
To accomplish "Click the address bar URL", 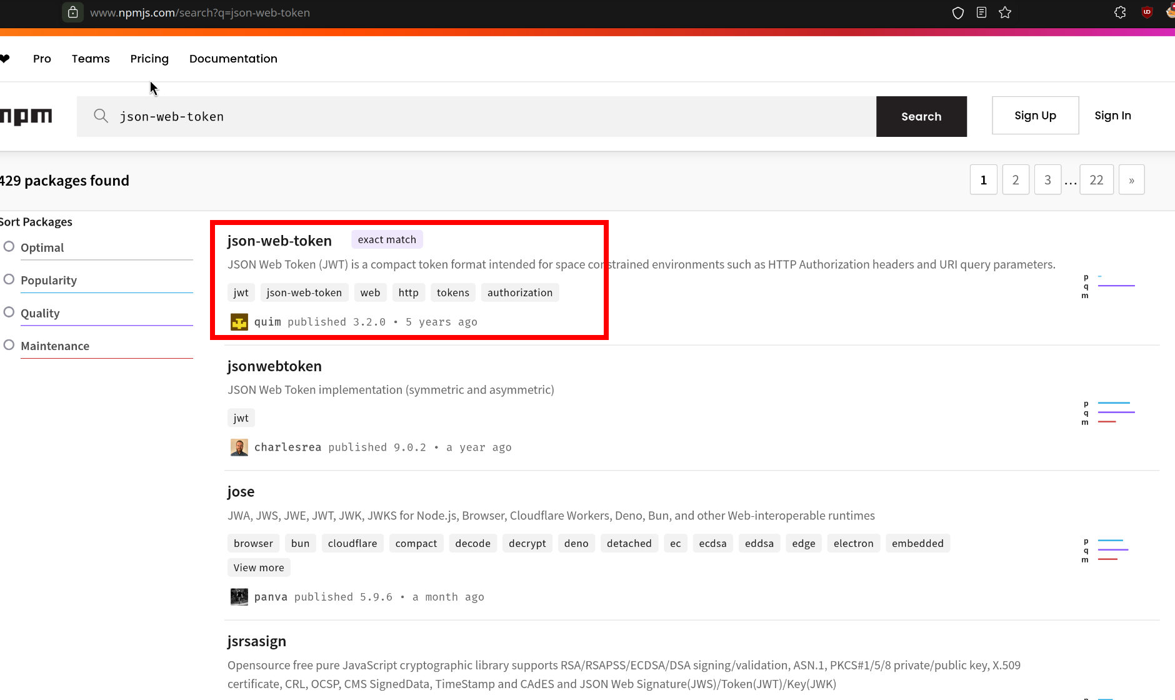I will tap(200, 12).
